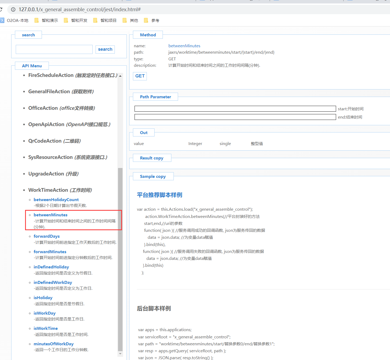Focus the browser address bar URL
The height and width of the screenshot is (360, 390).
coord(80,10)
